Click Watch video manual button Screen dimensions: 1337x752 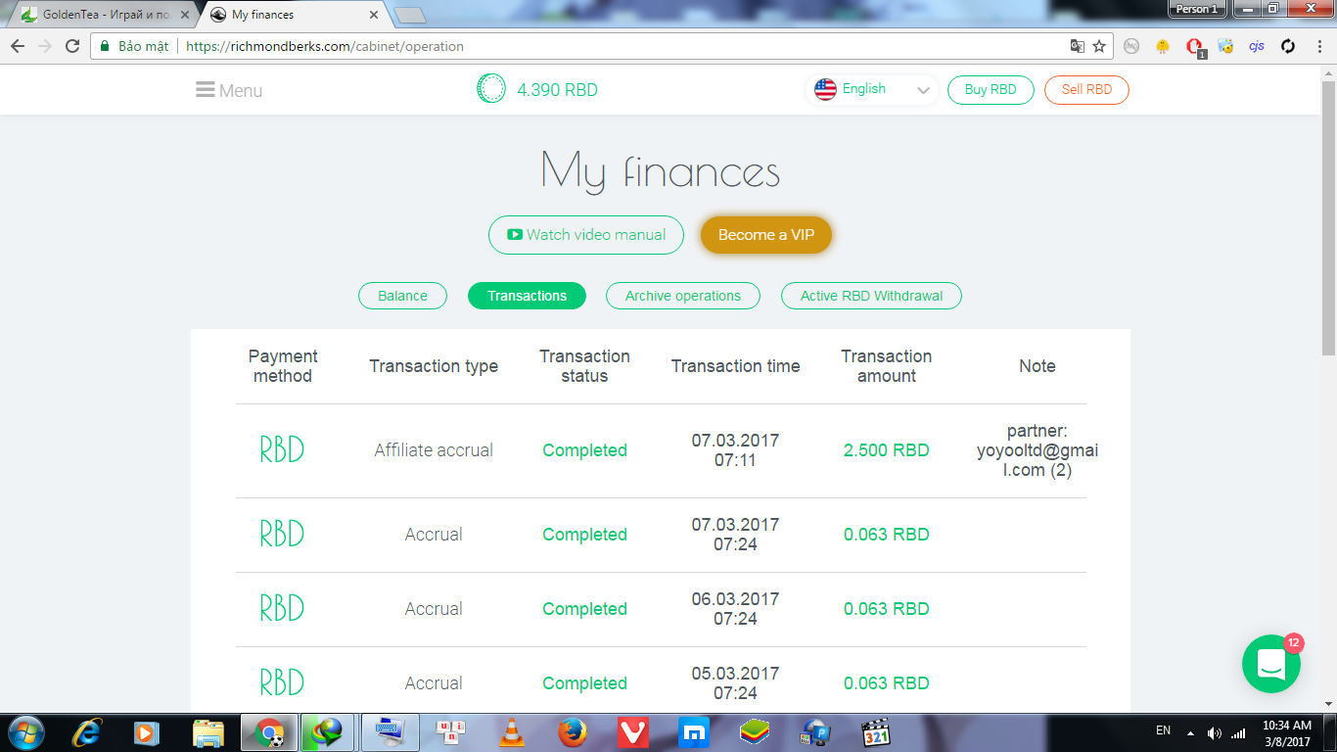[x=586, y=235]
